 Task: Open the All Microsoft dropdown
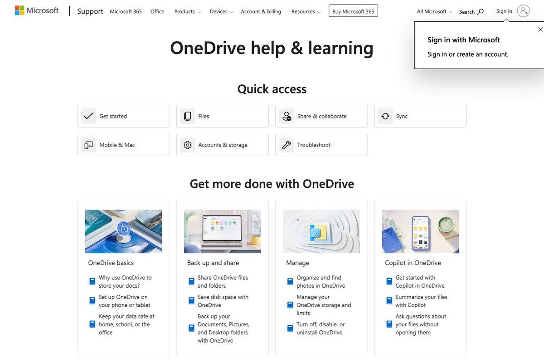tap(434, 12)
